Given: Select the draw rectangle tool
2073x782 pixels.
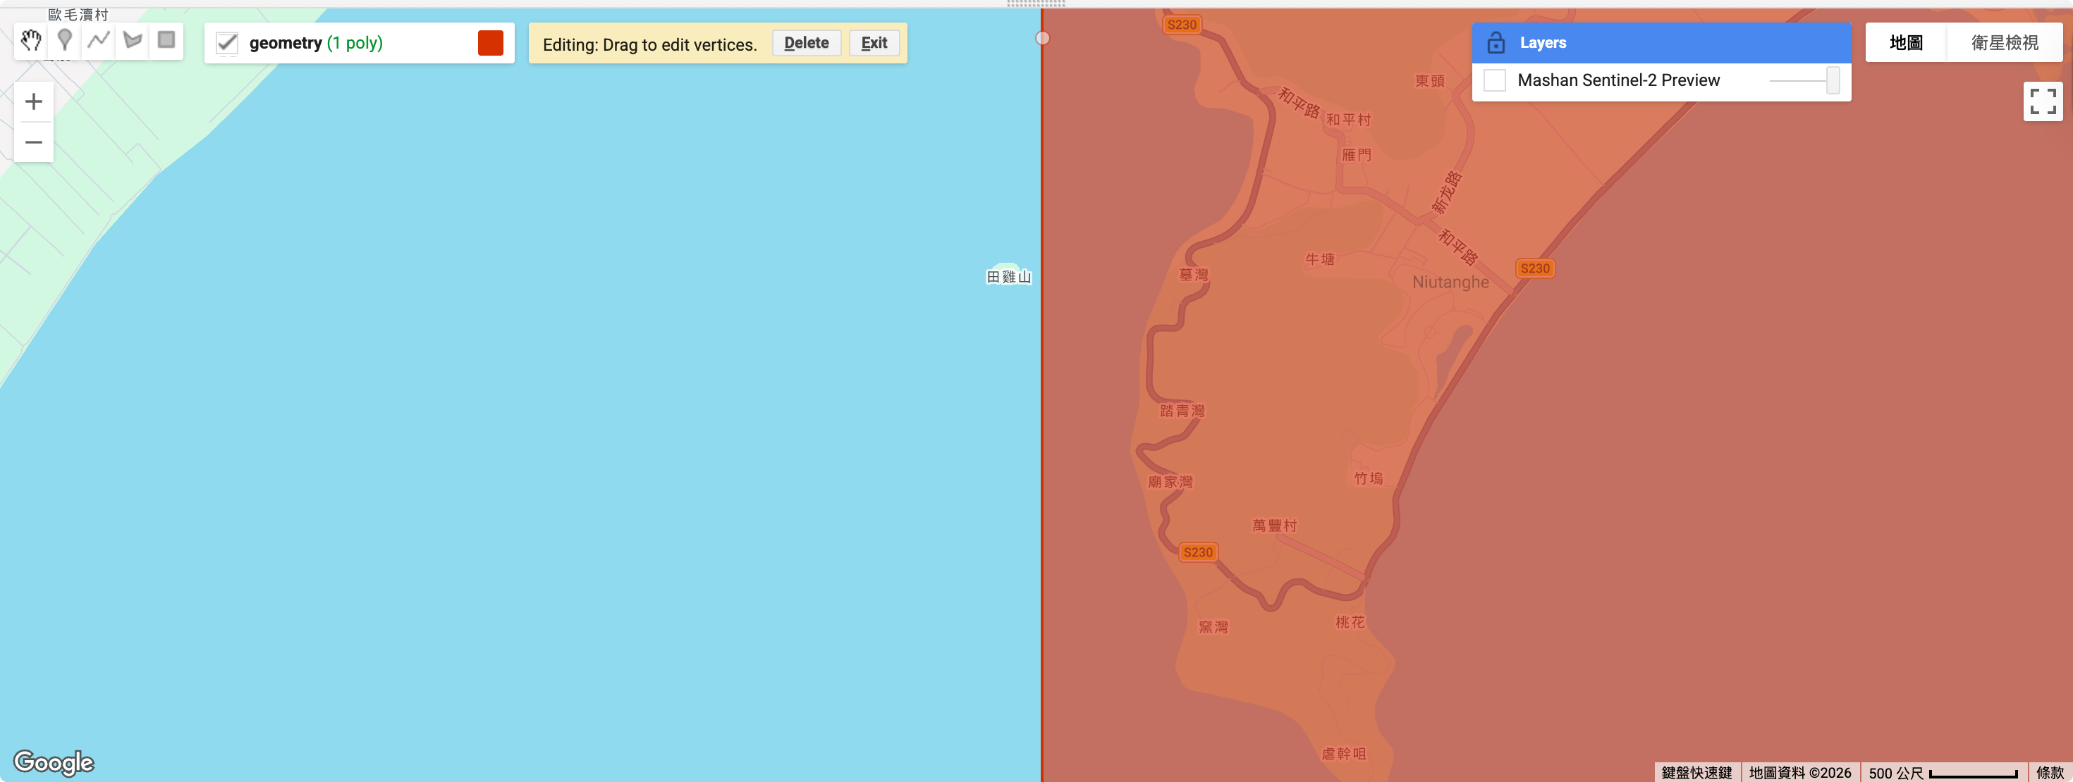Looking at the screenshot, I should tap(166, 40).
